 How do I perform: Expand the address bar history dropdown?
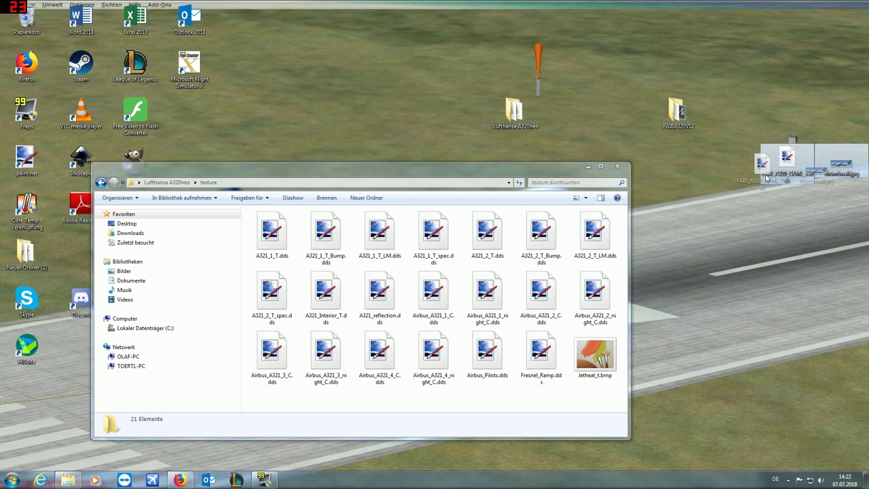509,182
